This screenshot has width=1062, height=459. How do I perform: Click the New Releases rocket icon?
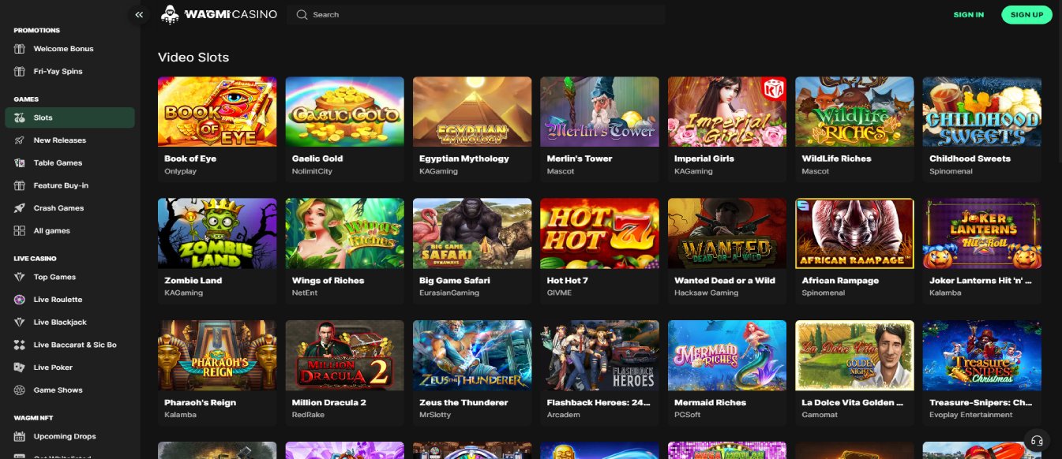[20, 140]
